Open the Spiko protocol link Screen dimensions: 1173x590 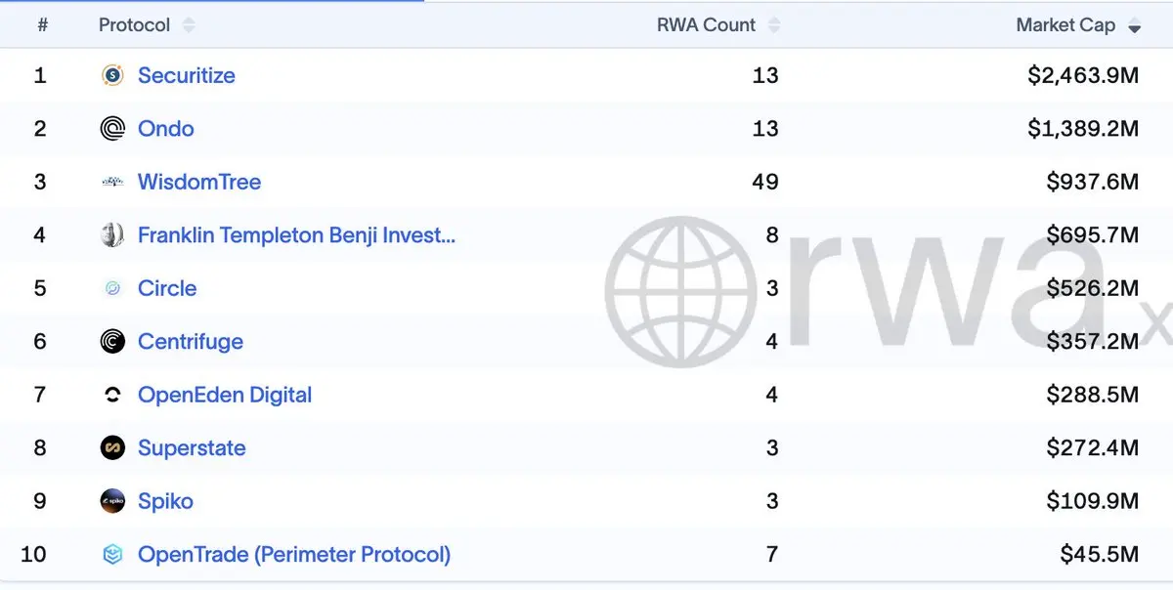(x=165, y=501)
